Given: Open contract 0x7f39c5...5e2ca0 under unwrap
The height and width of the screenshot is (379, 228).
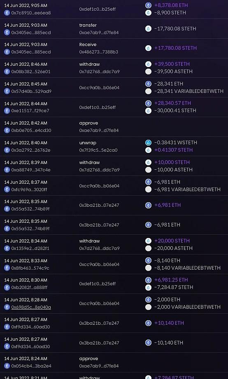Looking at the screenshot, I should pyautogui.click(x=98, y=150).
